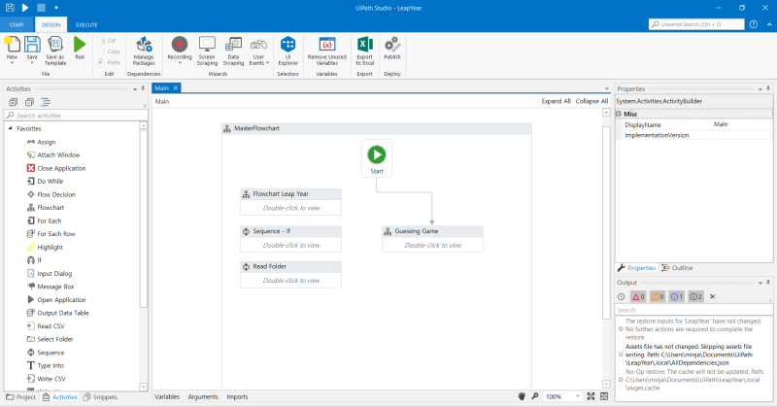Click Expand All in Activities panel toolbar
The width and height of the screenshot is (777, 407).
[x=14, y=102]
